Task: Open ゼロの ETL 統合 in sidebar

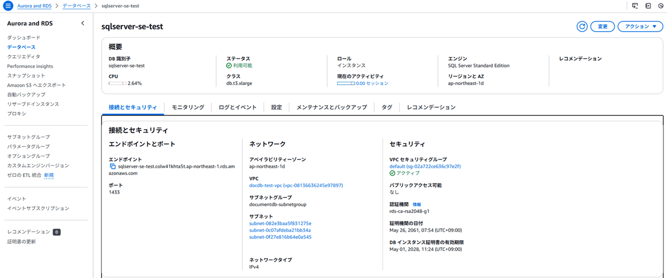Action: click(24, 175)
